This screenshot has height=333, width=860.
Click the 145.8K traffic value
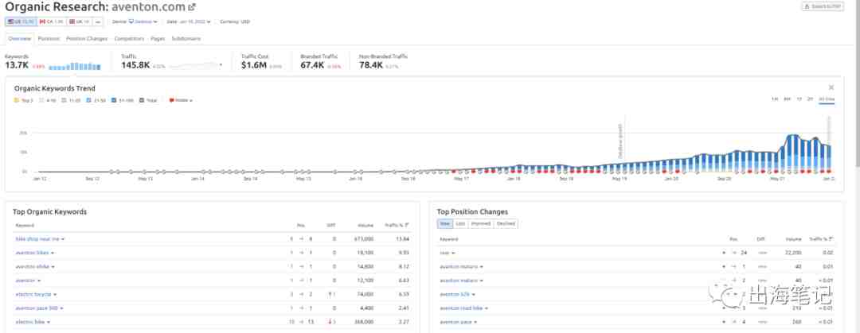tap(135, 65)
